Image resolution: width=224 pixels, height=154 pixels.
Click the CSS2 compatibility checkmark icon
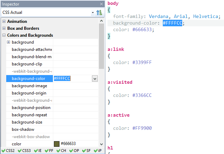point(3,151)
